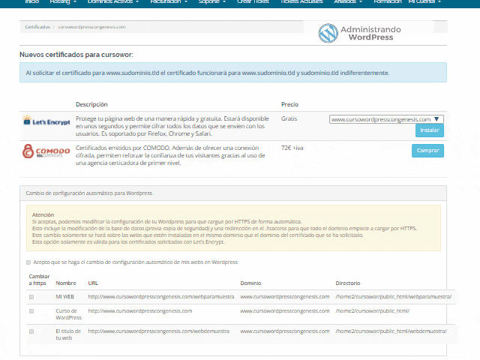The width and height of the screenshot is (480, 360).
Task: Click the Cambiar a https column header
Action: [39, 280]
